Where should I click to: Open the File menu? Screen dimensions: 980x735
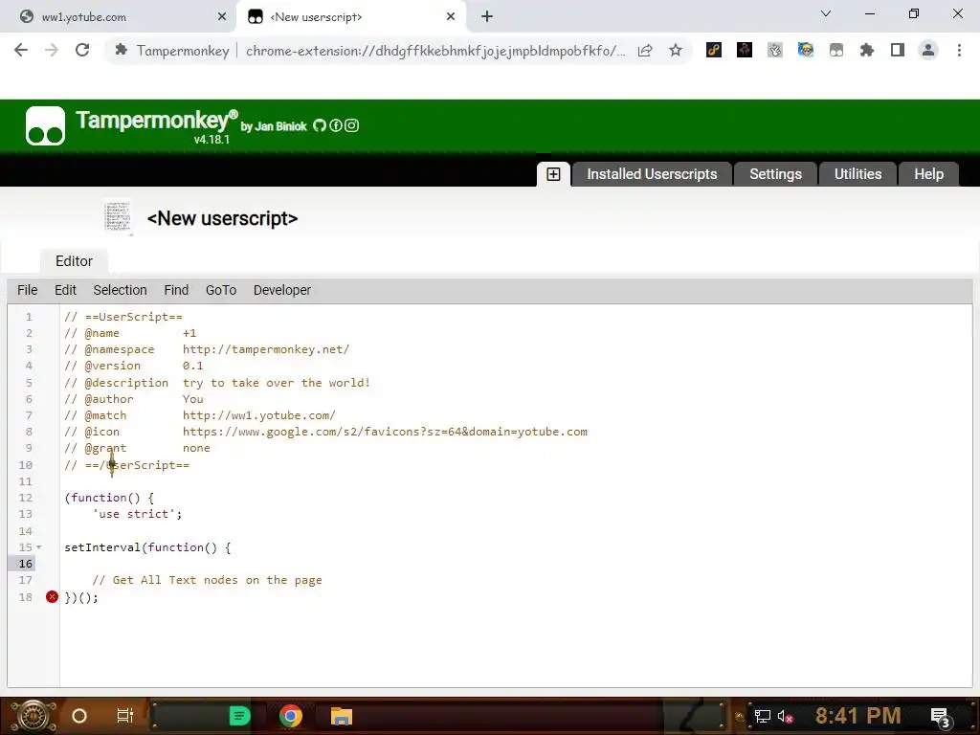(x=28, y=290)
